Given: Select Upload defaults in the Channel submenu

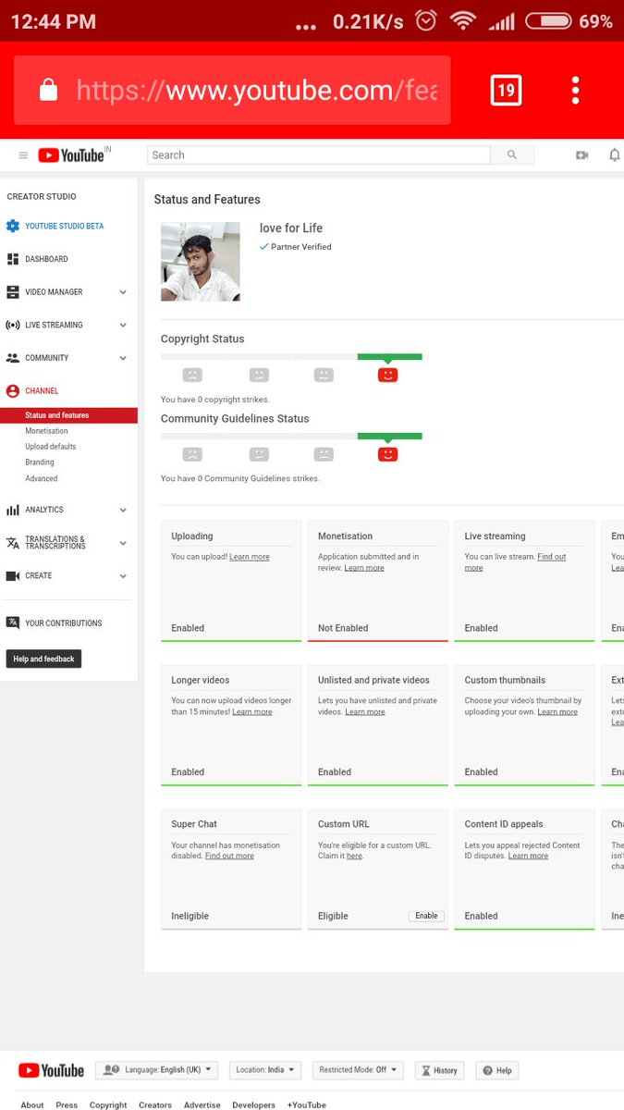Looking at the screenshot, I should tap(51, 447).
